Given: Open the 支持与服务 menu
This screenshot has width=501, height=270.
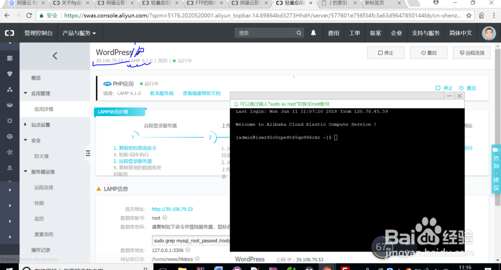Looking at the screenshot, I should pyautogui.click(x=425, y=33).
